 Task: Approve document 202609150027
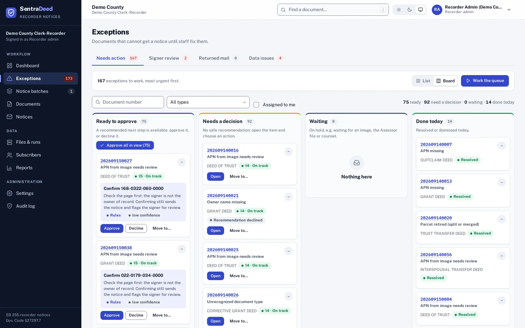point(112,228)
